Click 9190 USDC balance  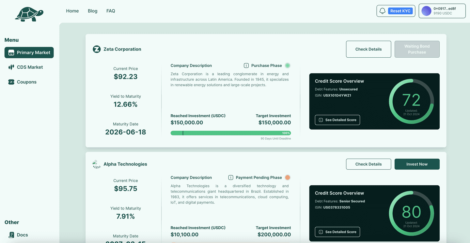click(x=443, y=13)
